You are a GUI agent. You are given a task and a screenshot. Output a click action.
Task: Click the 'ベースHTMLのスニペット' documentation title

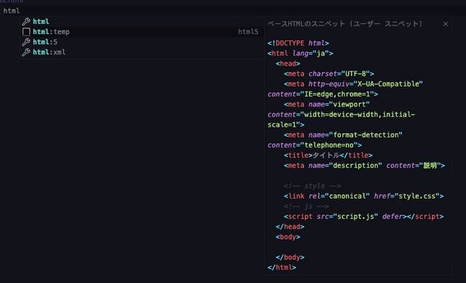pyautogui.click(x=344, y=24)
